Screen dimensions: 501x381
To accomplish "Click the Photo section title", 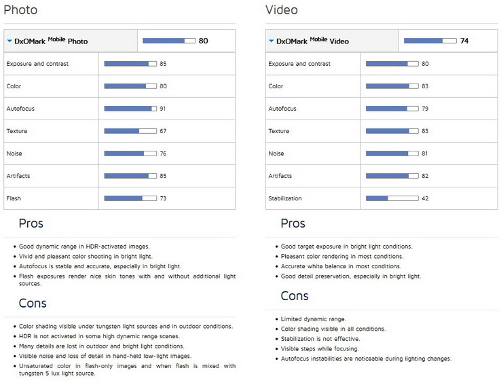I will 20,10.
